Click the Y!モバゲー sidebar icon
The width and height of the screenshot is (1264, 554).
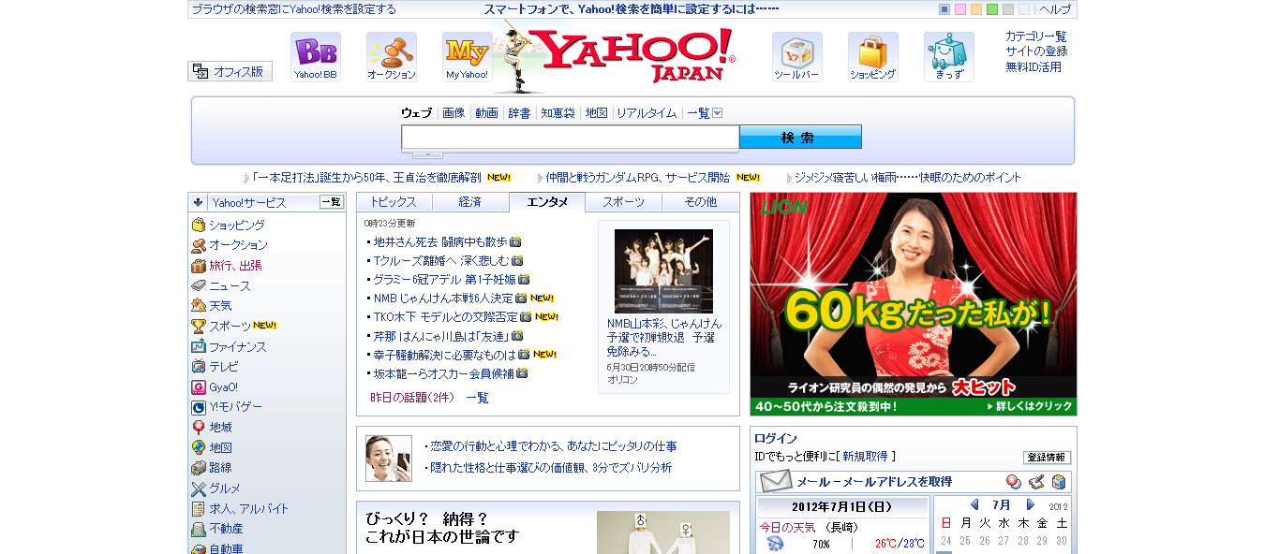199,407
